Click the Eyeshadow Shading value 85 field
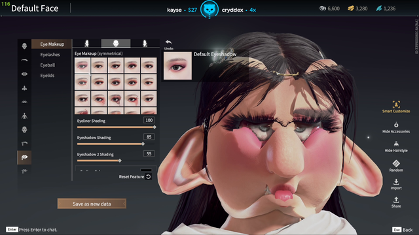This screenshot has width=419, height=235. click(x=149, y=137)
